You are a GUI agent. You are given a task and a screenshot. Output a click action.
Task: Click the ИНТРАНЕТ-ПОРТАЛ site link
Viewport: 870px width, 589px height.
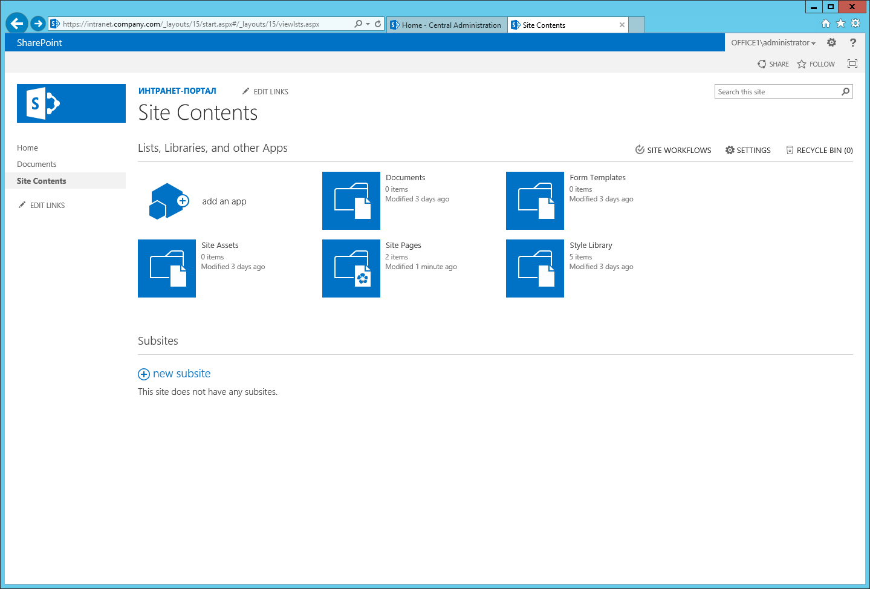click(177, 91)
